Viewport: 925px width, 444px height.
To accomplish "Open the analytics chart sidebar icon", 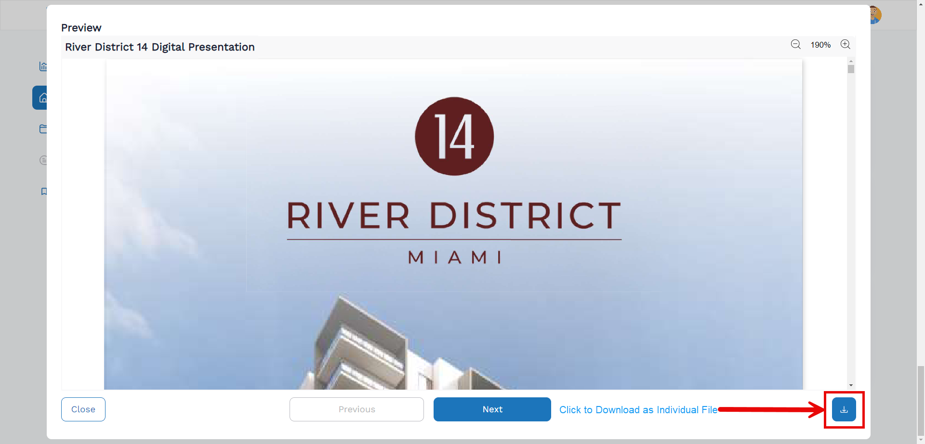I will [x=43, y=66].
